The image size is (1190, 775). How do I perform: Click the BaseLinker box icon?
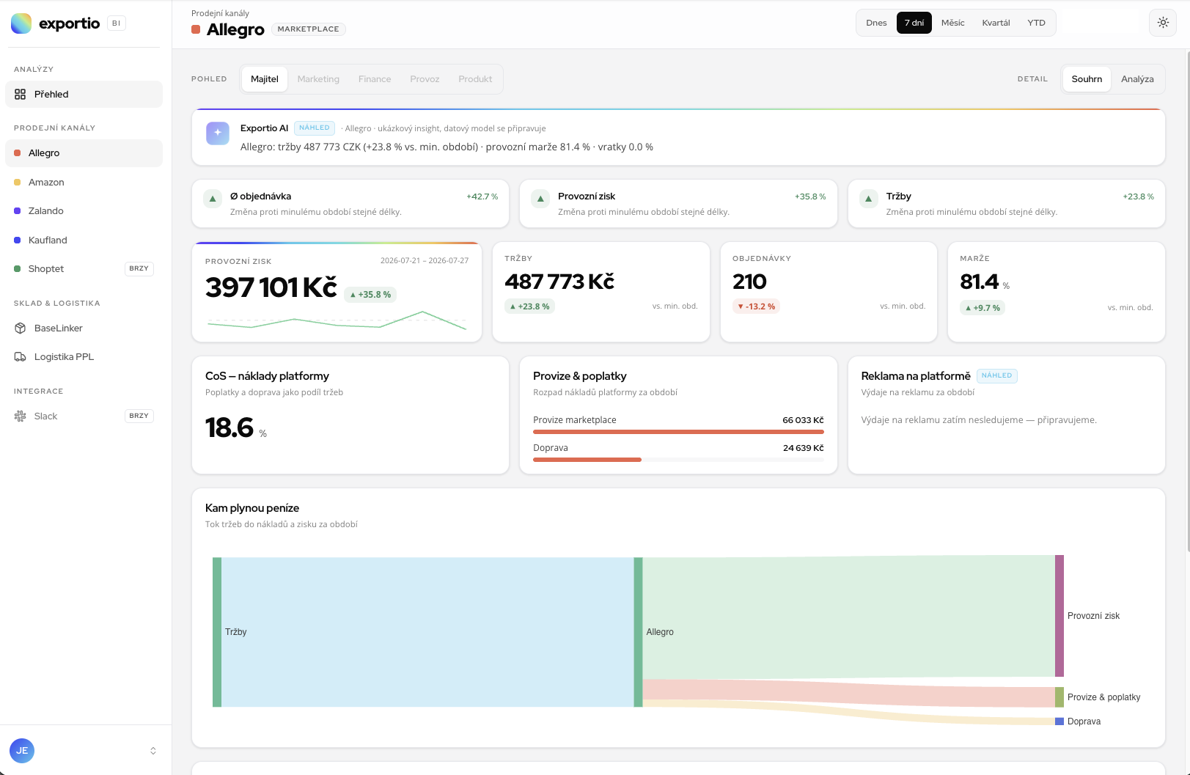tap(21, 328)
